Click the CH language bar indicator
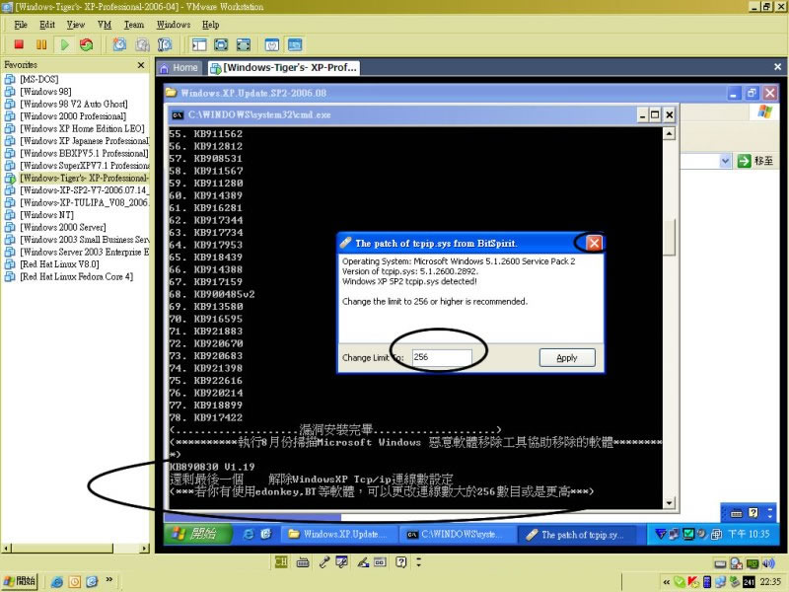Screen dimensions: 789x592 (x=281, y=561)
